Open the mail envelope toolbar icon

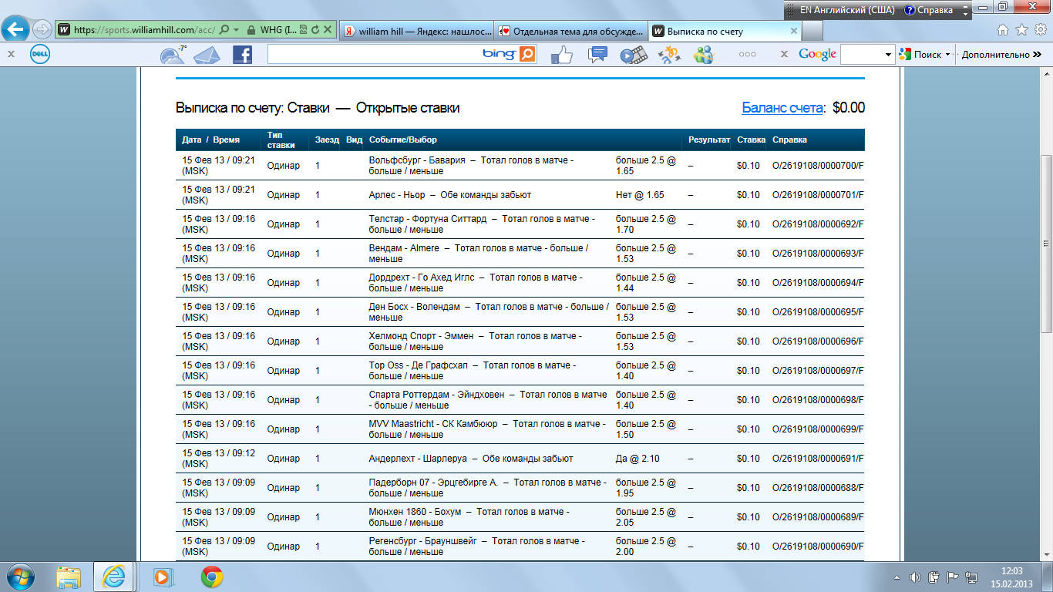(x=206, y=55)
